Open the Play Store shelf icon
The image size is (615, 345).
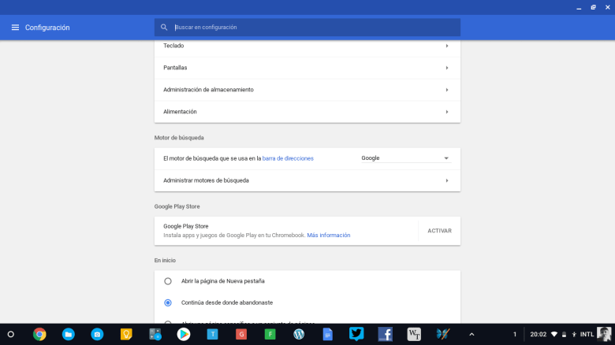(x=184, y=335)
